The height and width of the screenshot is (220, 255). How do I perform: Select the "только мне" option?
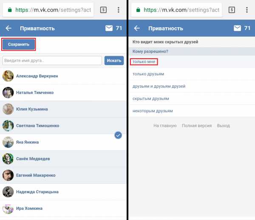pyautogui.click(x=144, y=62)
